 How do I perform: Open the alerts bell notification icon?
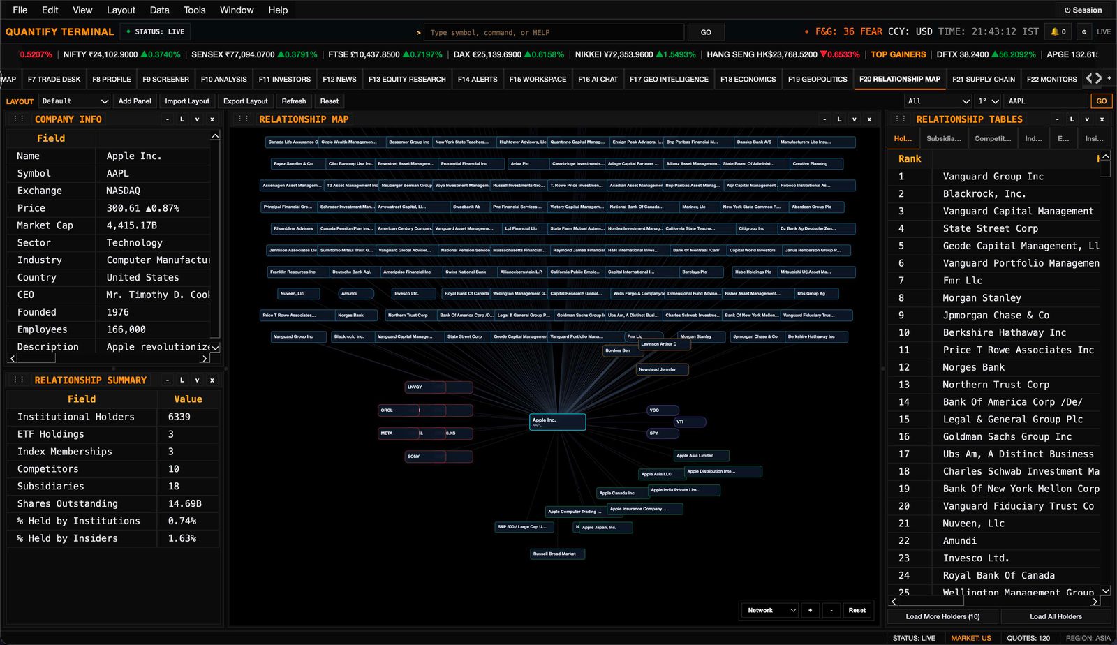coord(1058,31)
